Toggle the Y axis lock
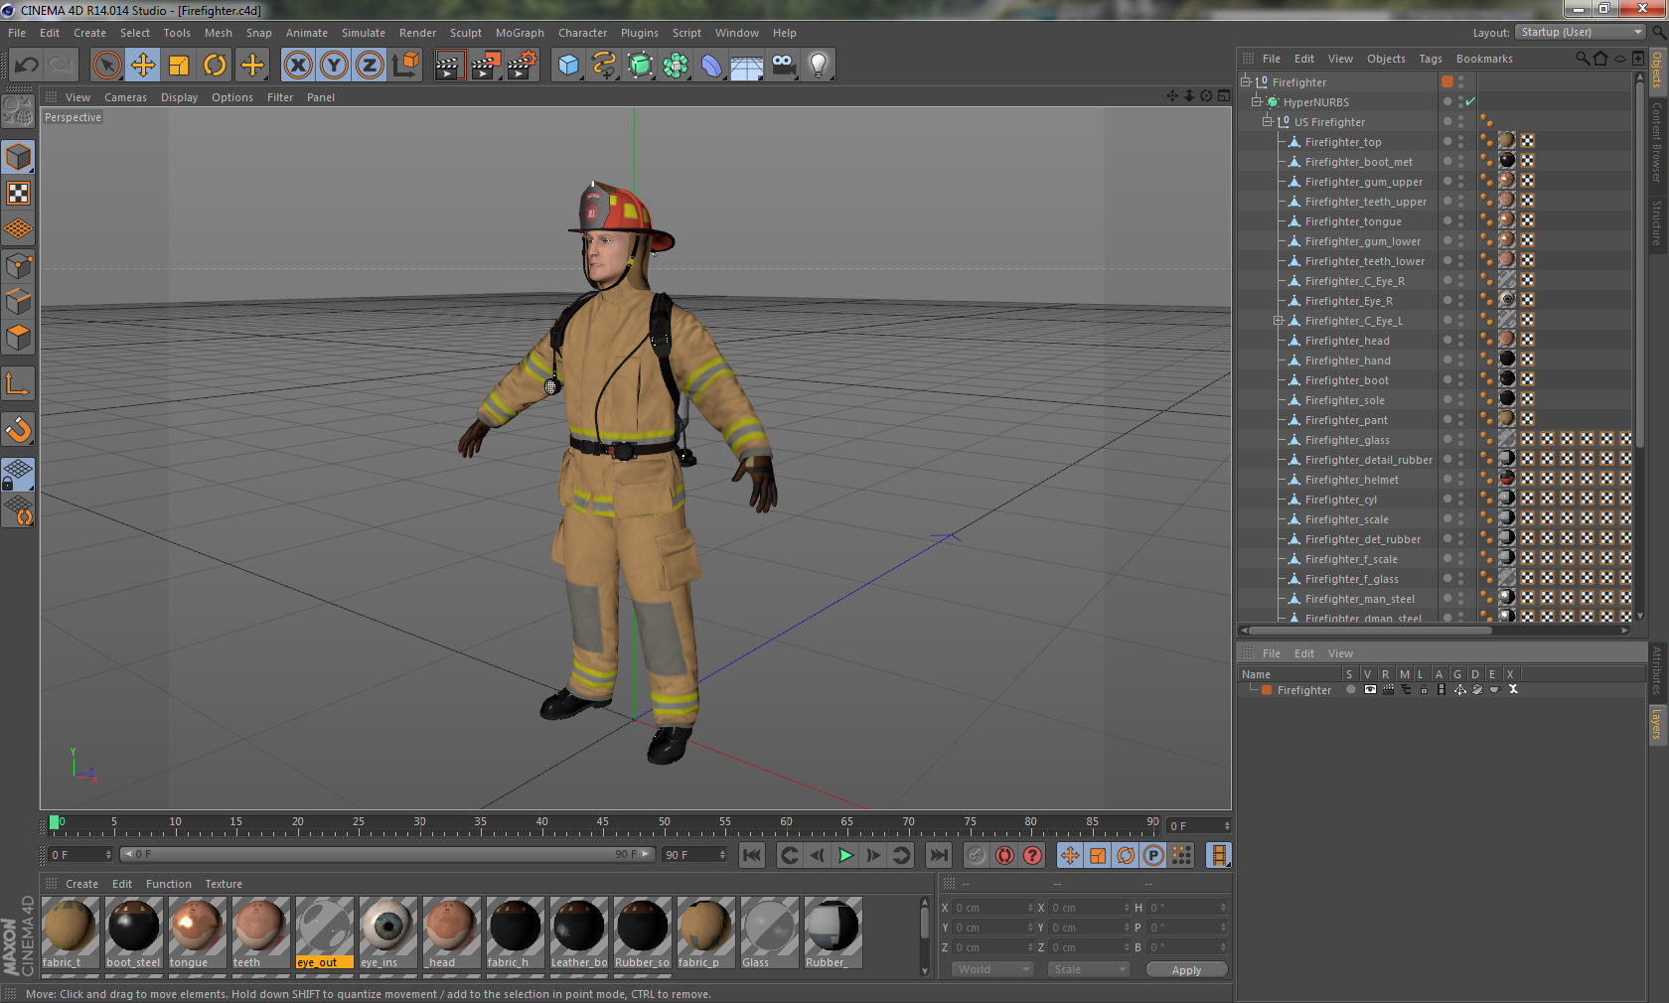 pos(334,66)
